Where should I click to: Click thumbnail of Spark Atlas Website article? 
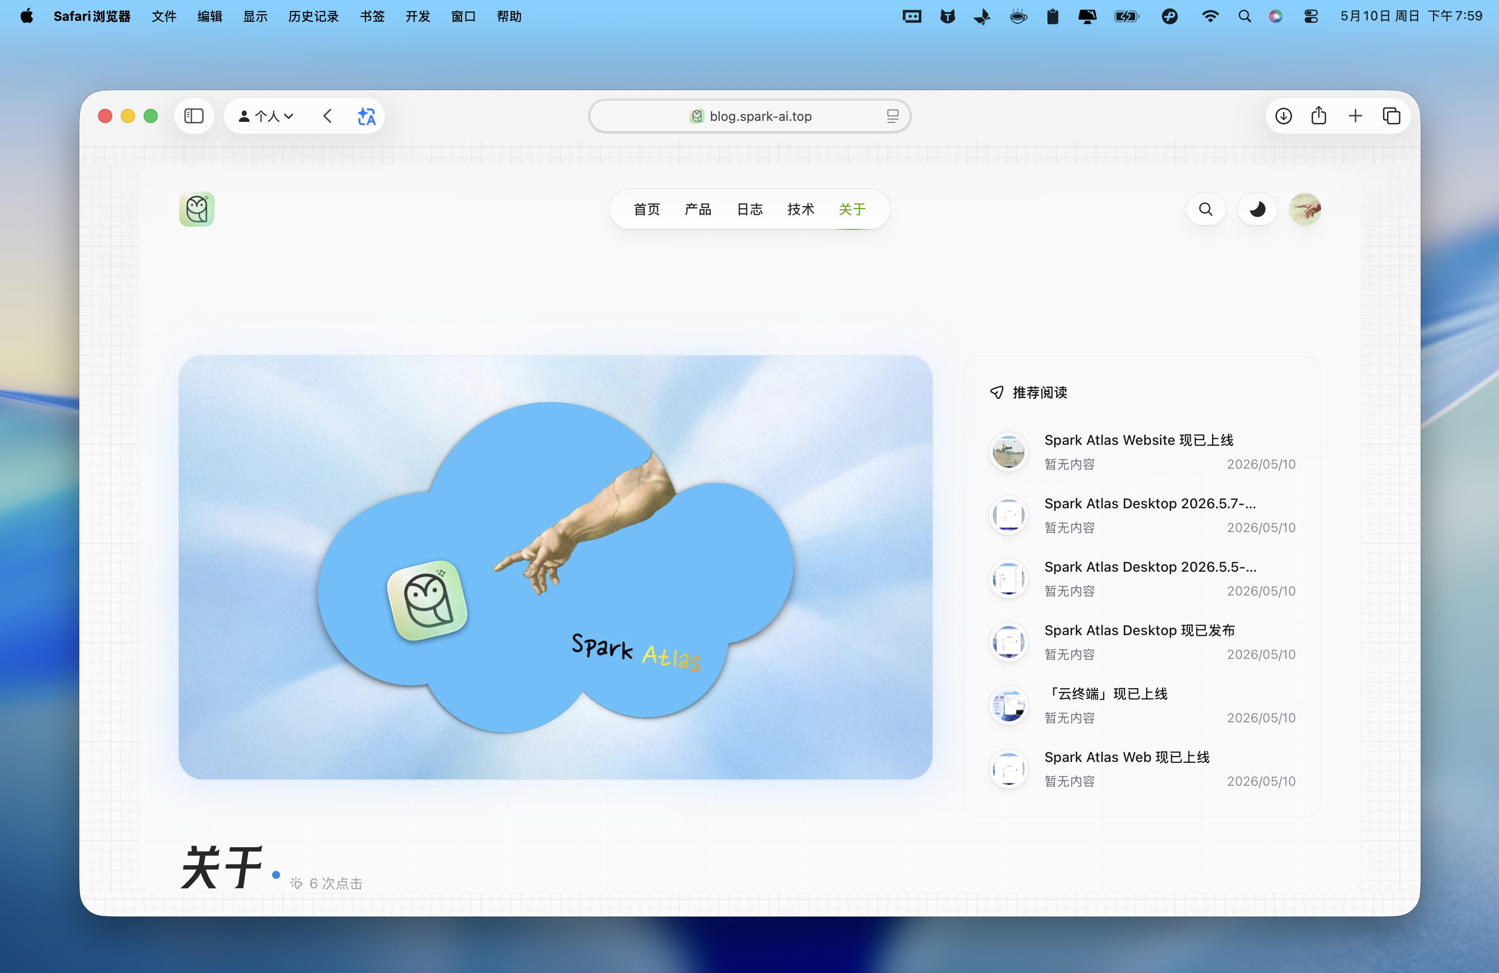click(x=1008, y=451)
